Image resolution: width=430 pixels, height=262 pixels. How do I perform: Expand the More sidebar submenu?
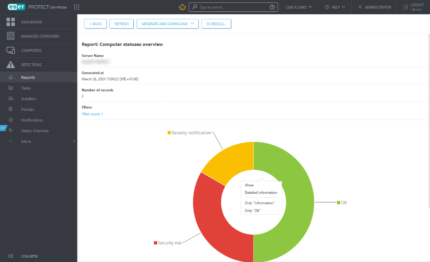coord(74,141)
